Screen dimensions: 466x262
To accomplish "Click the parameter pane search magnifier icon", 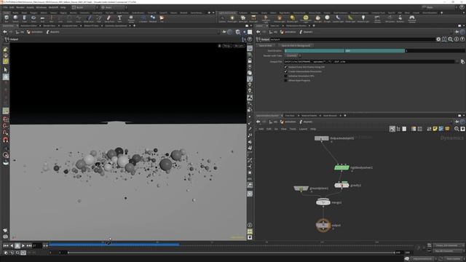I will pos(450,39).
